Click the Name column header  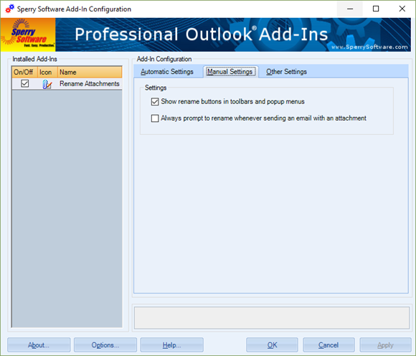[90, 72]
